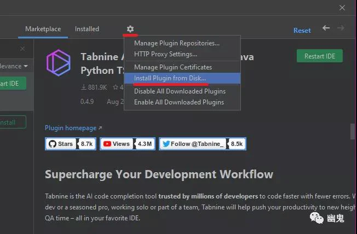The image size is (357, 234).
Task: Switch to the Marketplace tab
Action: 43,29
